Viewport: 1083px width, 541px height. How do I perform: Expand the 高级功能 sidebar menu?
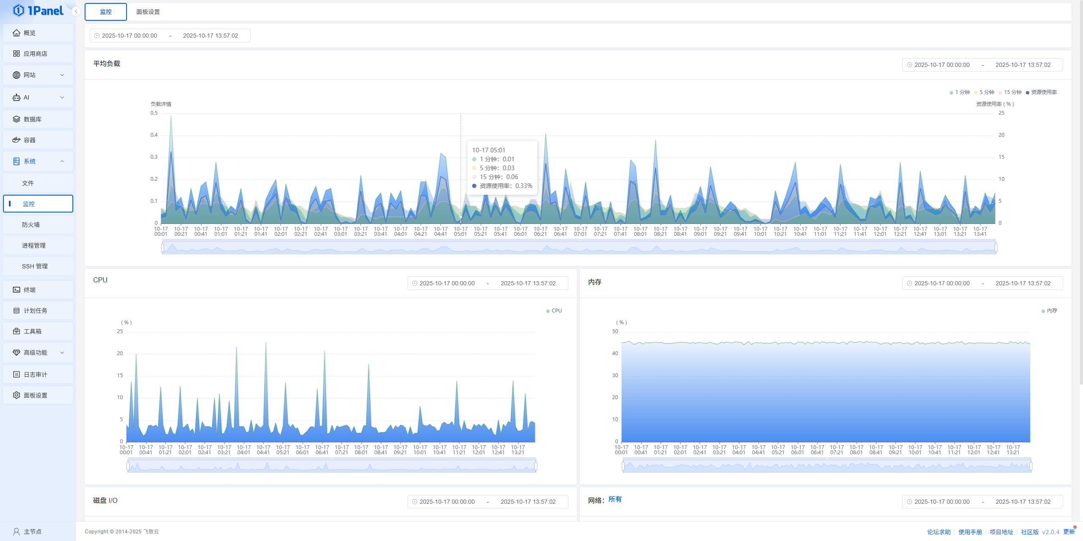point(62,353)
